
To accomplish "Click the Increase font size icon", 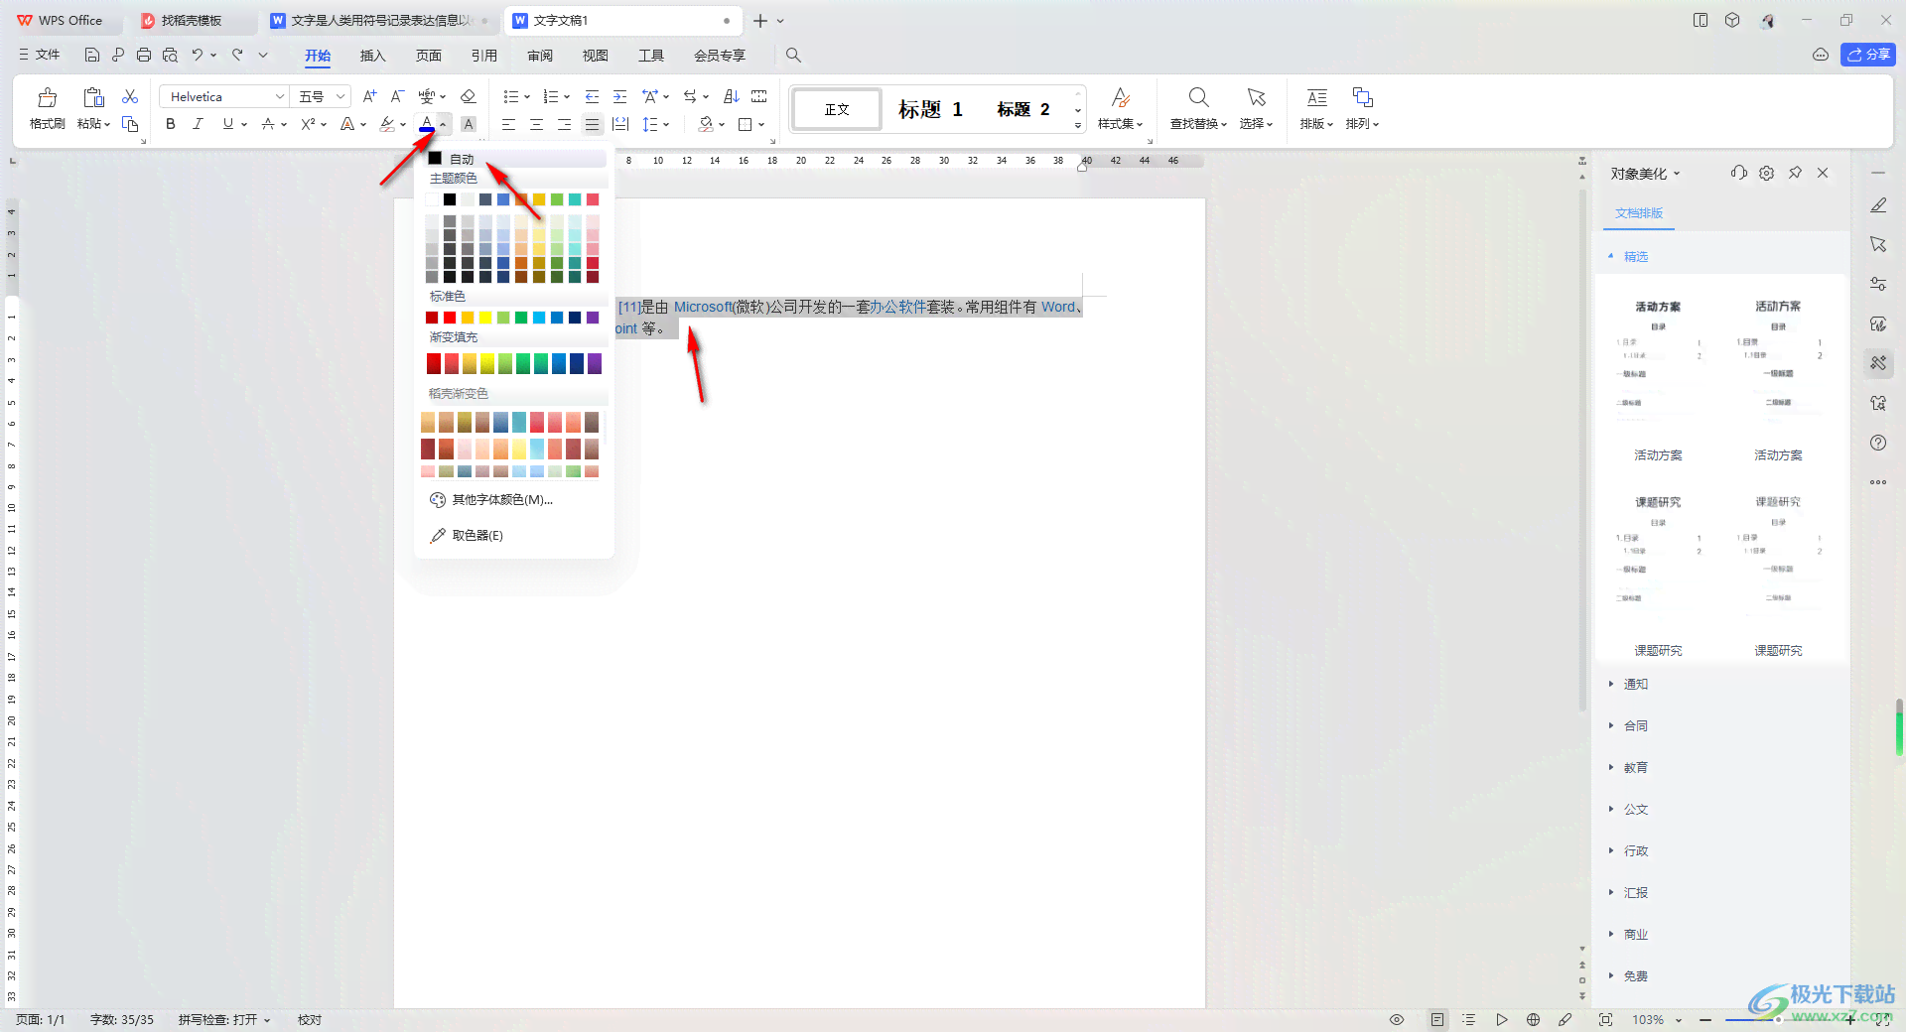I will point(369,96).
